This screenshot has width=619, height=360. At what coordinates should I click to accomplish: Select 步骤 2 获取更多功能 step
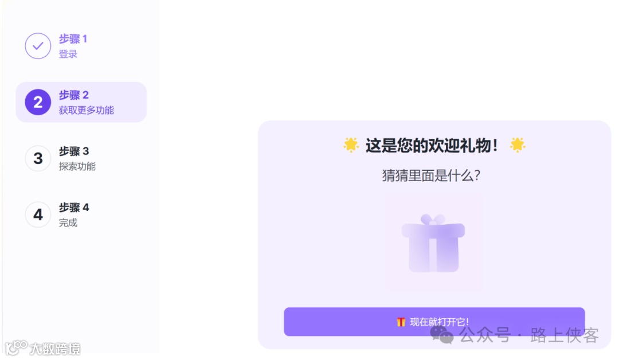coord(81,102)
